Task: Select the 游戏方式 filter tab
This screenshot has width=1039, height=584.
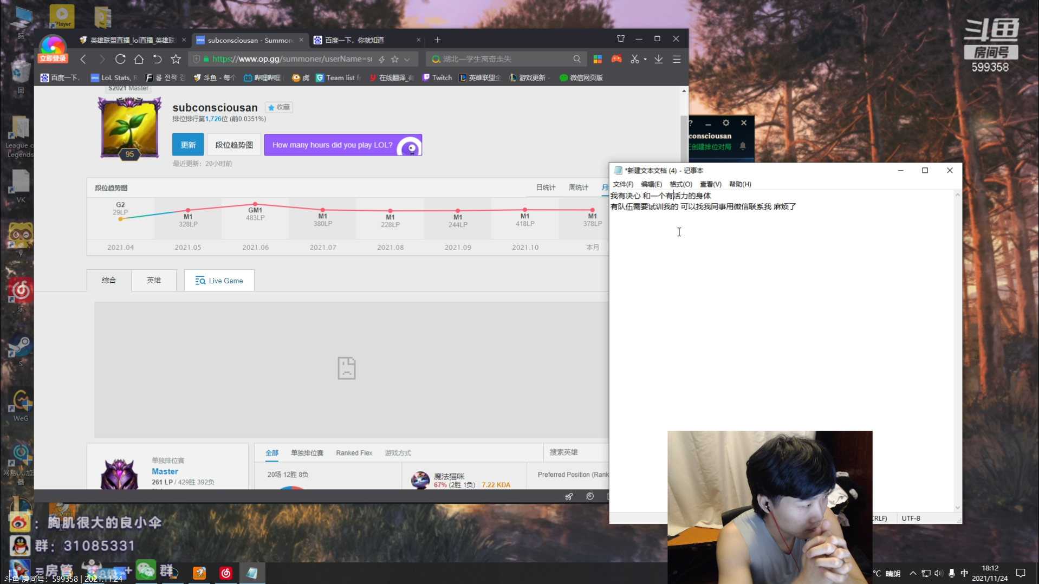Action: [x=398, y=453]
